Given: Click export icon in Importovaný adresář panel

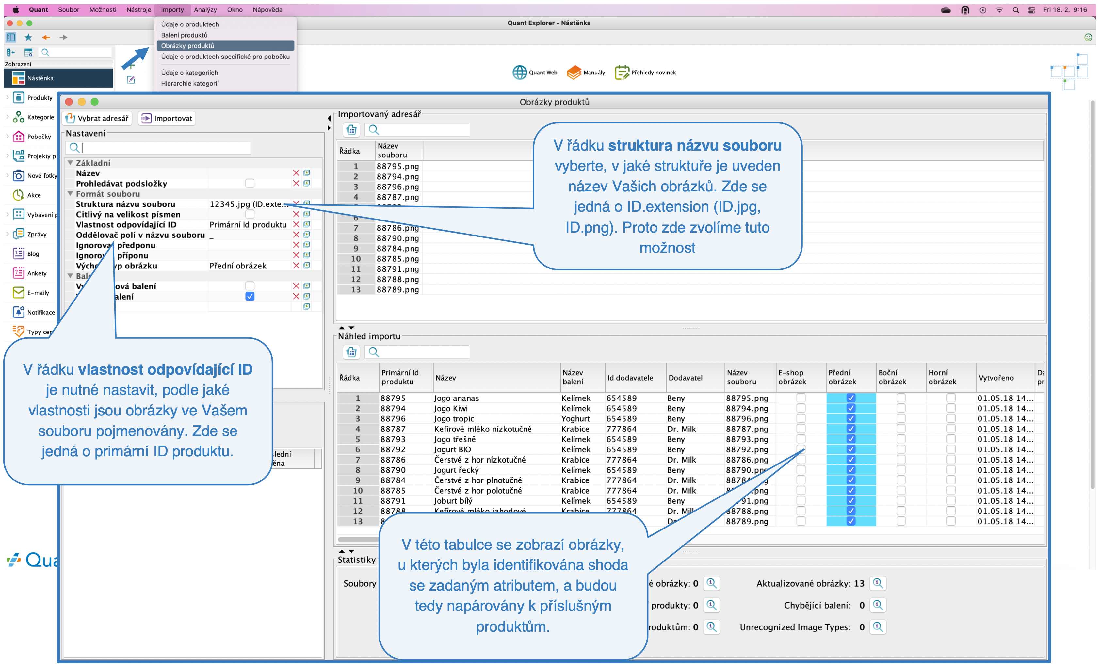Looking at the screenshot, I should coord(351,130).
